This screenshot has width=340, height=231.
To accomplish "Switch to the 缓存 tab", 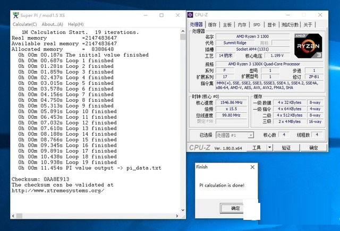I will pos(212,24).
